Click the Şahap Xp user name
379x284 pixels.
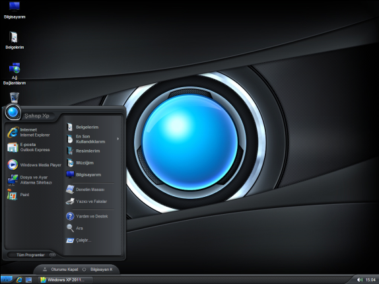click(x=37, y=116)
